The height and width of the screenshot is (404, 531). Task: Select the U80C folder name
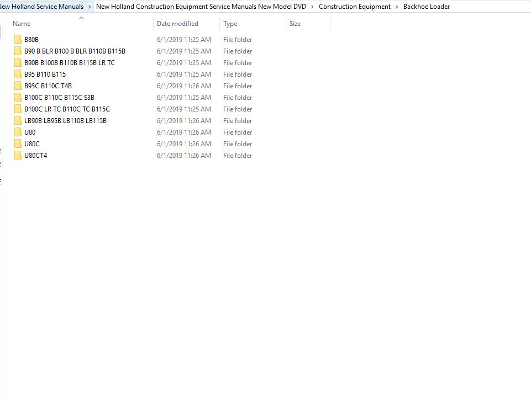coord(32,144)
